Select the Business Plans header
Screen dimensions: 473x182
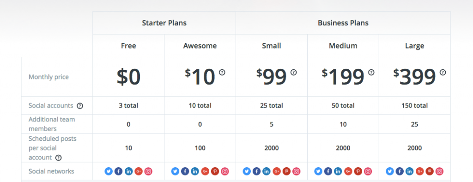(x=343, y=23)
